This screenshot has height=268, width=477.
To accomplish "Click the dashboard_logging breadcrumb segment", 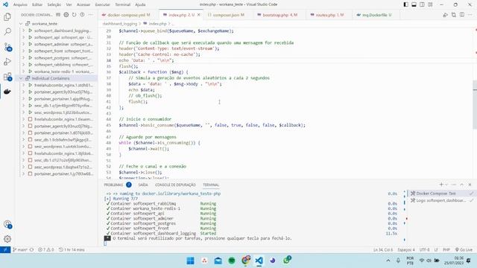I will pos(120,24).
